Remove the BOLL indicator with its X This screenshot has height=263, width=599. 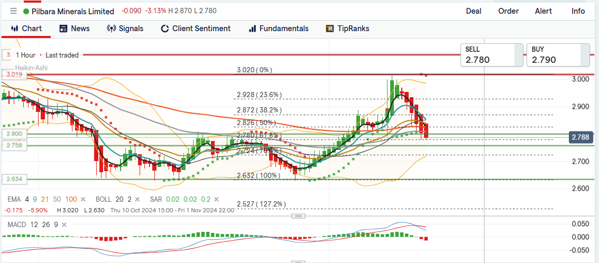(137, 199)
